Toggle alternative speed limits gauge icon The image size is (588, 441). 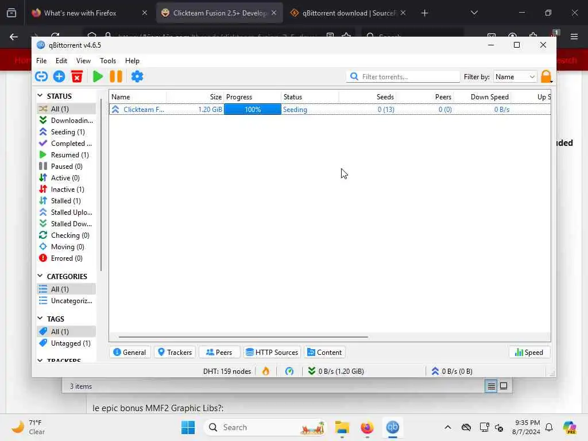(289, 372)
